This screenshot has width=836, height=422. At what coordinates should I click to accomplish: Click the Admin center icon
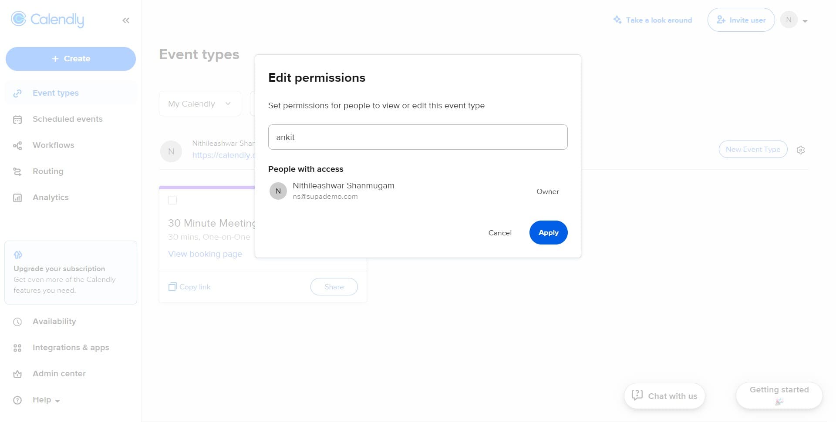(17, 373)
